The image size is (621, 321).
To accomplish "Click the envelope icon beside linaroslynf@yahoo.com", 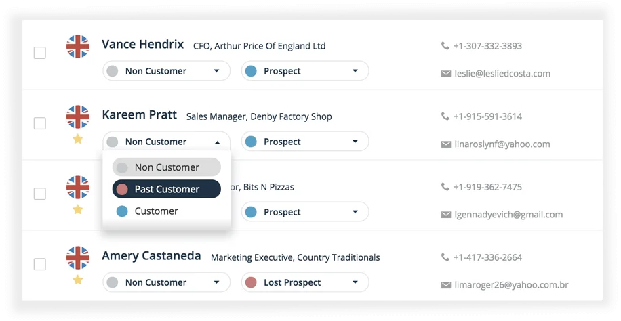I will [446, 144].
